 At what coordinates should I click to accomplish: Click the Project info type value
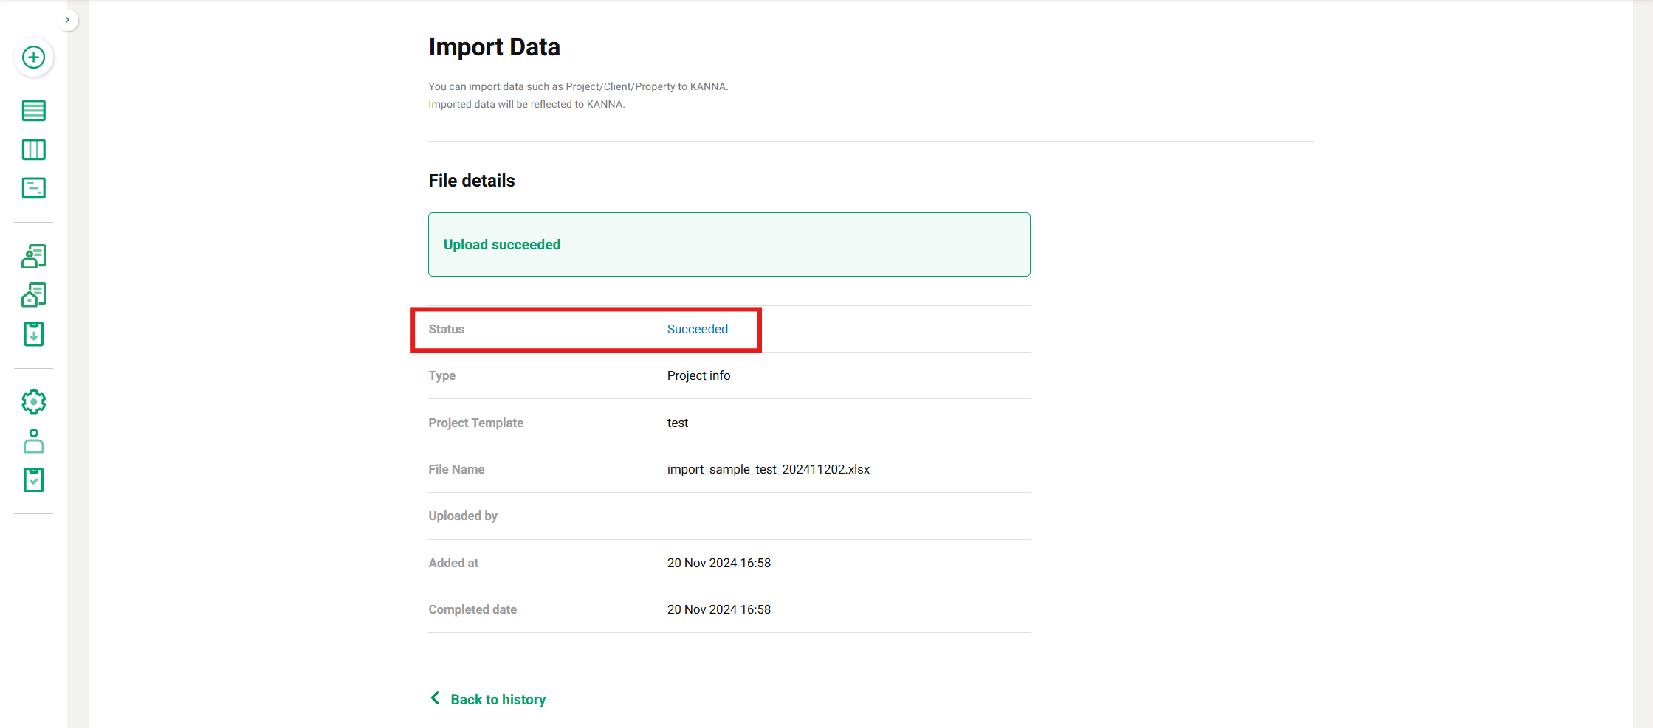pos(698,375)
